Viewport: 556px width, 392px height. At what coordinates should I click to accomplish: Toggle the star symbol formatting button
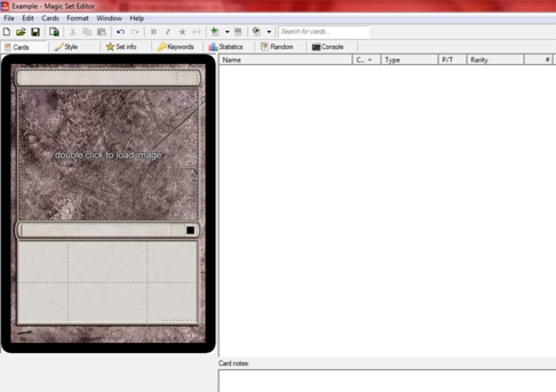[x=182, y=32]
